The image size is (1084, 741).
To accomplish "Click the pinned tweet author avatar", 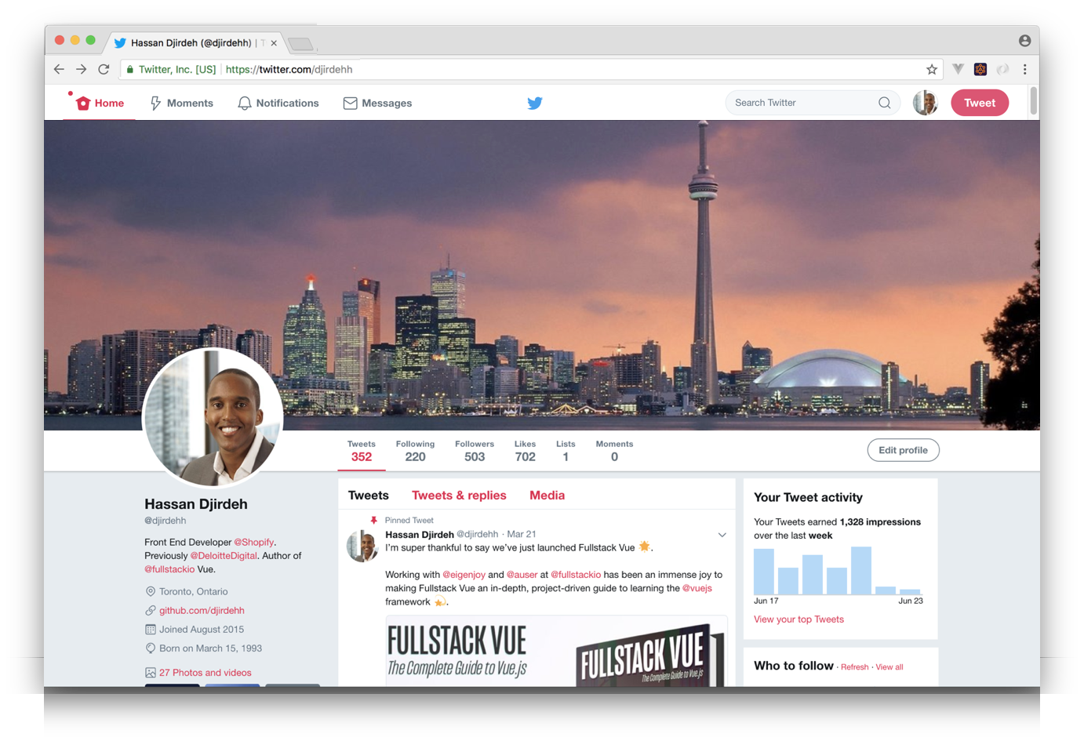I will (x=362, y=546).
